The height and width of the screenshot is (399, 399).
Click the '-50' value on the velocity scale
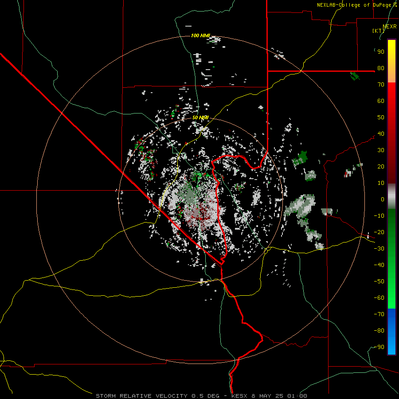click(x=379, y=282)
